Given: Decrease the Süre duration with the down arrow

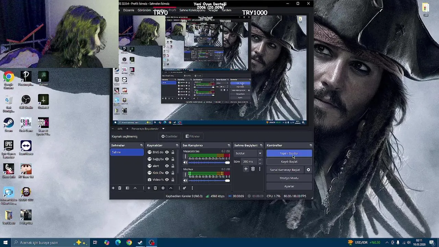Looking at the screenshot, I should (260, 163).
